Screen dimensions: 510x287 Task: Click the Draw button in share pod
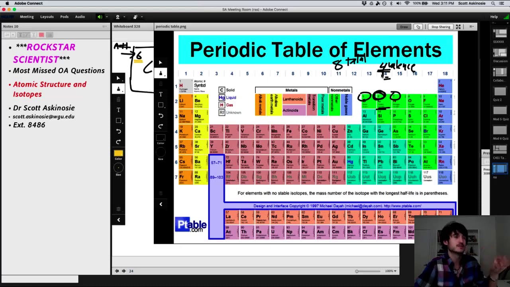point(404,27)
